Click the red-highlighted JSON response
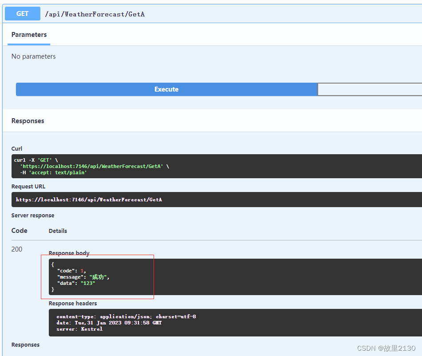Image resolution: width=422 pixels, height=356 pixels. [98, 276]
